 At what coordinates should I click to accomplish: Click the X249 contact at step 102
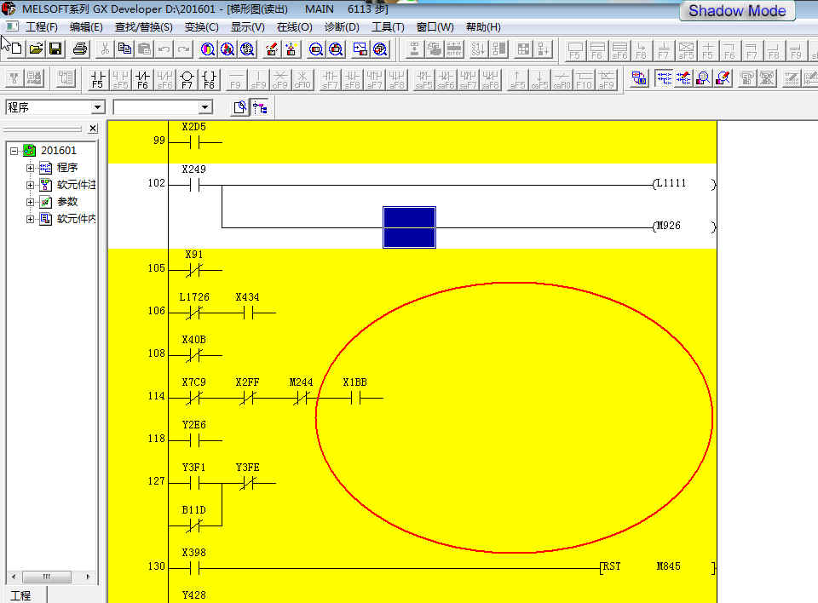[193, 184]
